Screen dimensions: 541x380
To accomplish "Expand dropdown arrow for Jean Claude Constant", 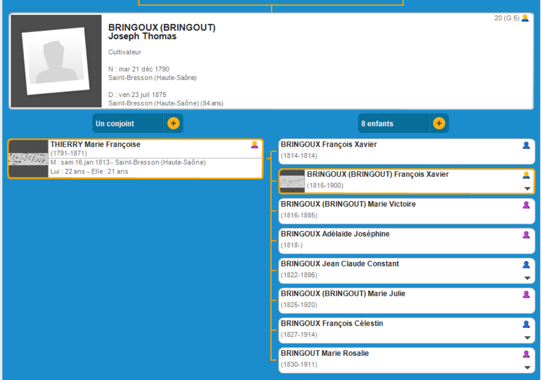I will coord(527,278).
